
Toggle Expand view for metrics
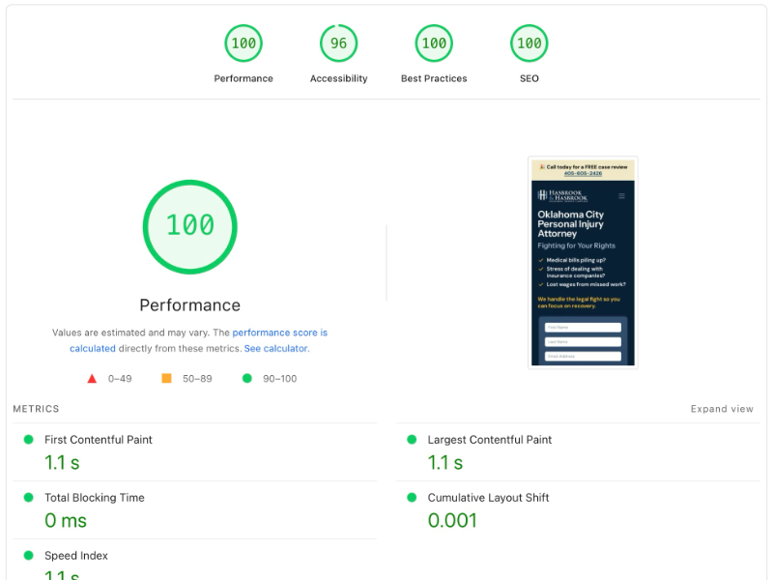(722, 409)
